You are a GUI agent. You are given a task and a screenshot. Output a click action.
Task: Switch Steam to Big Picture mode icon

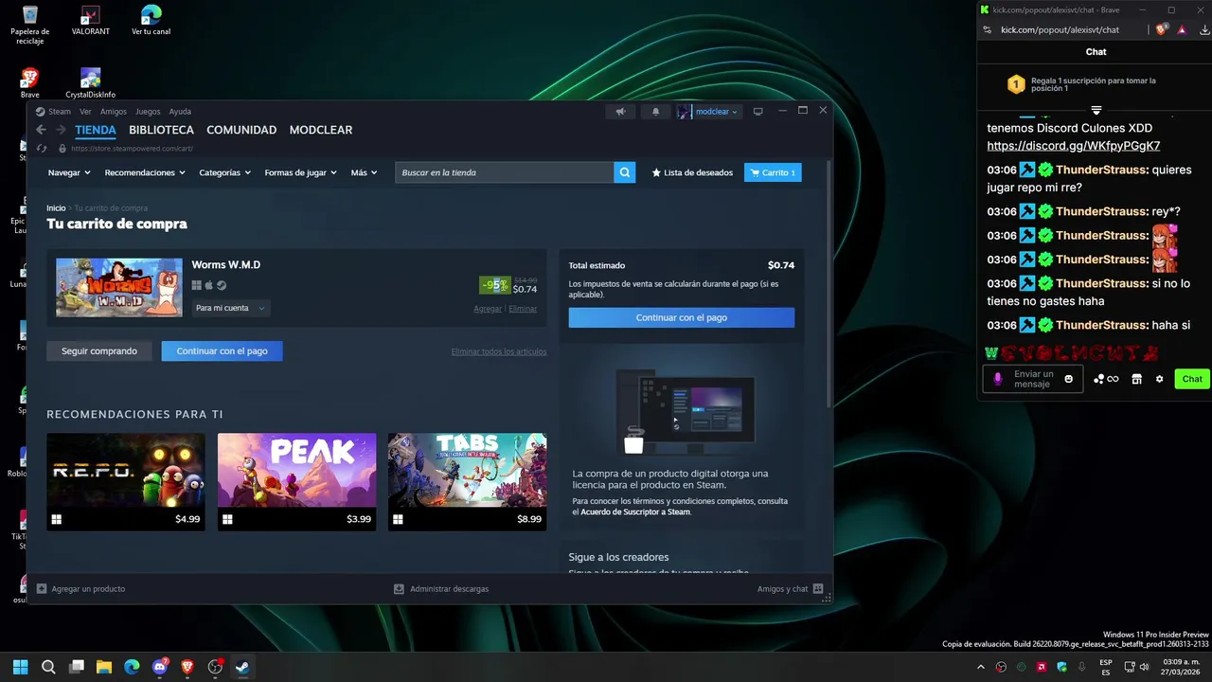coord(757,112)
